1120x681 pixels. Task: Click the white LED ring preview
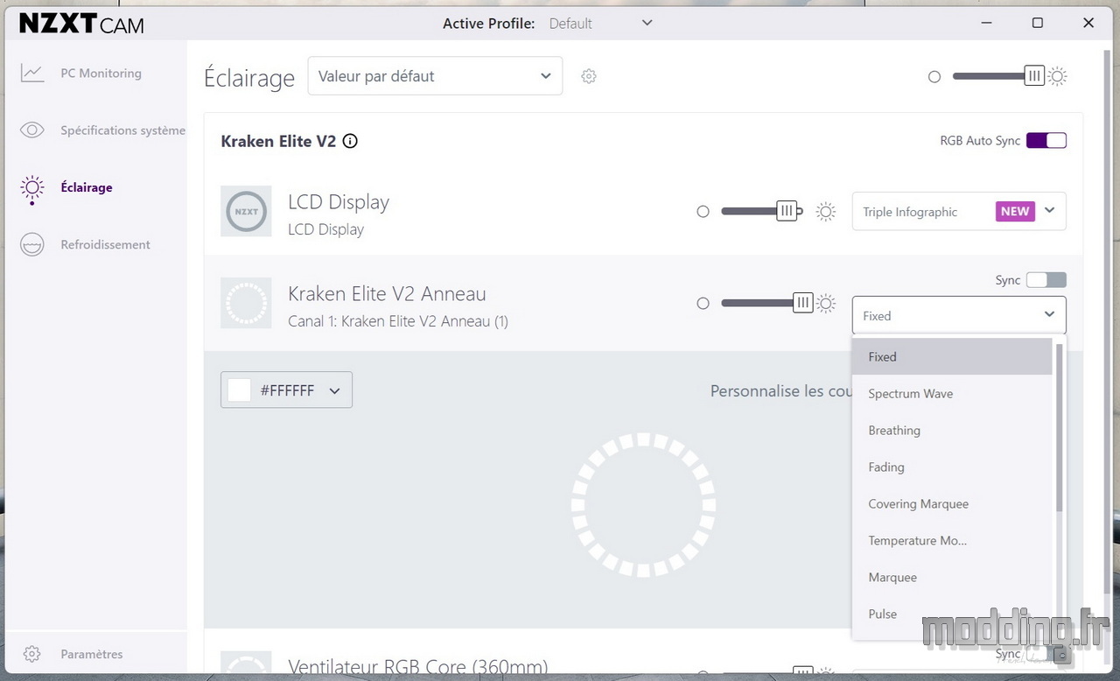pos(643,505)
